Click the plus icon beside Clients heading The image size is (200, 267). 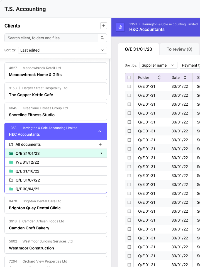pos(103,26)
